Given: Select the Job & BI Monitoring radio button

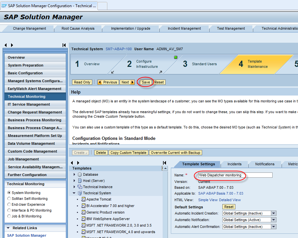Looking at the screenshot, I should click(9, 216).
